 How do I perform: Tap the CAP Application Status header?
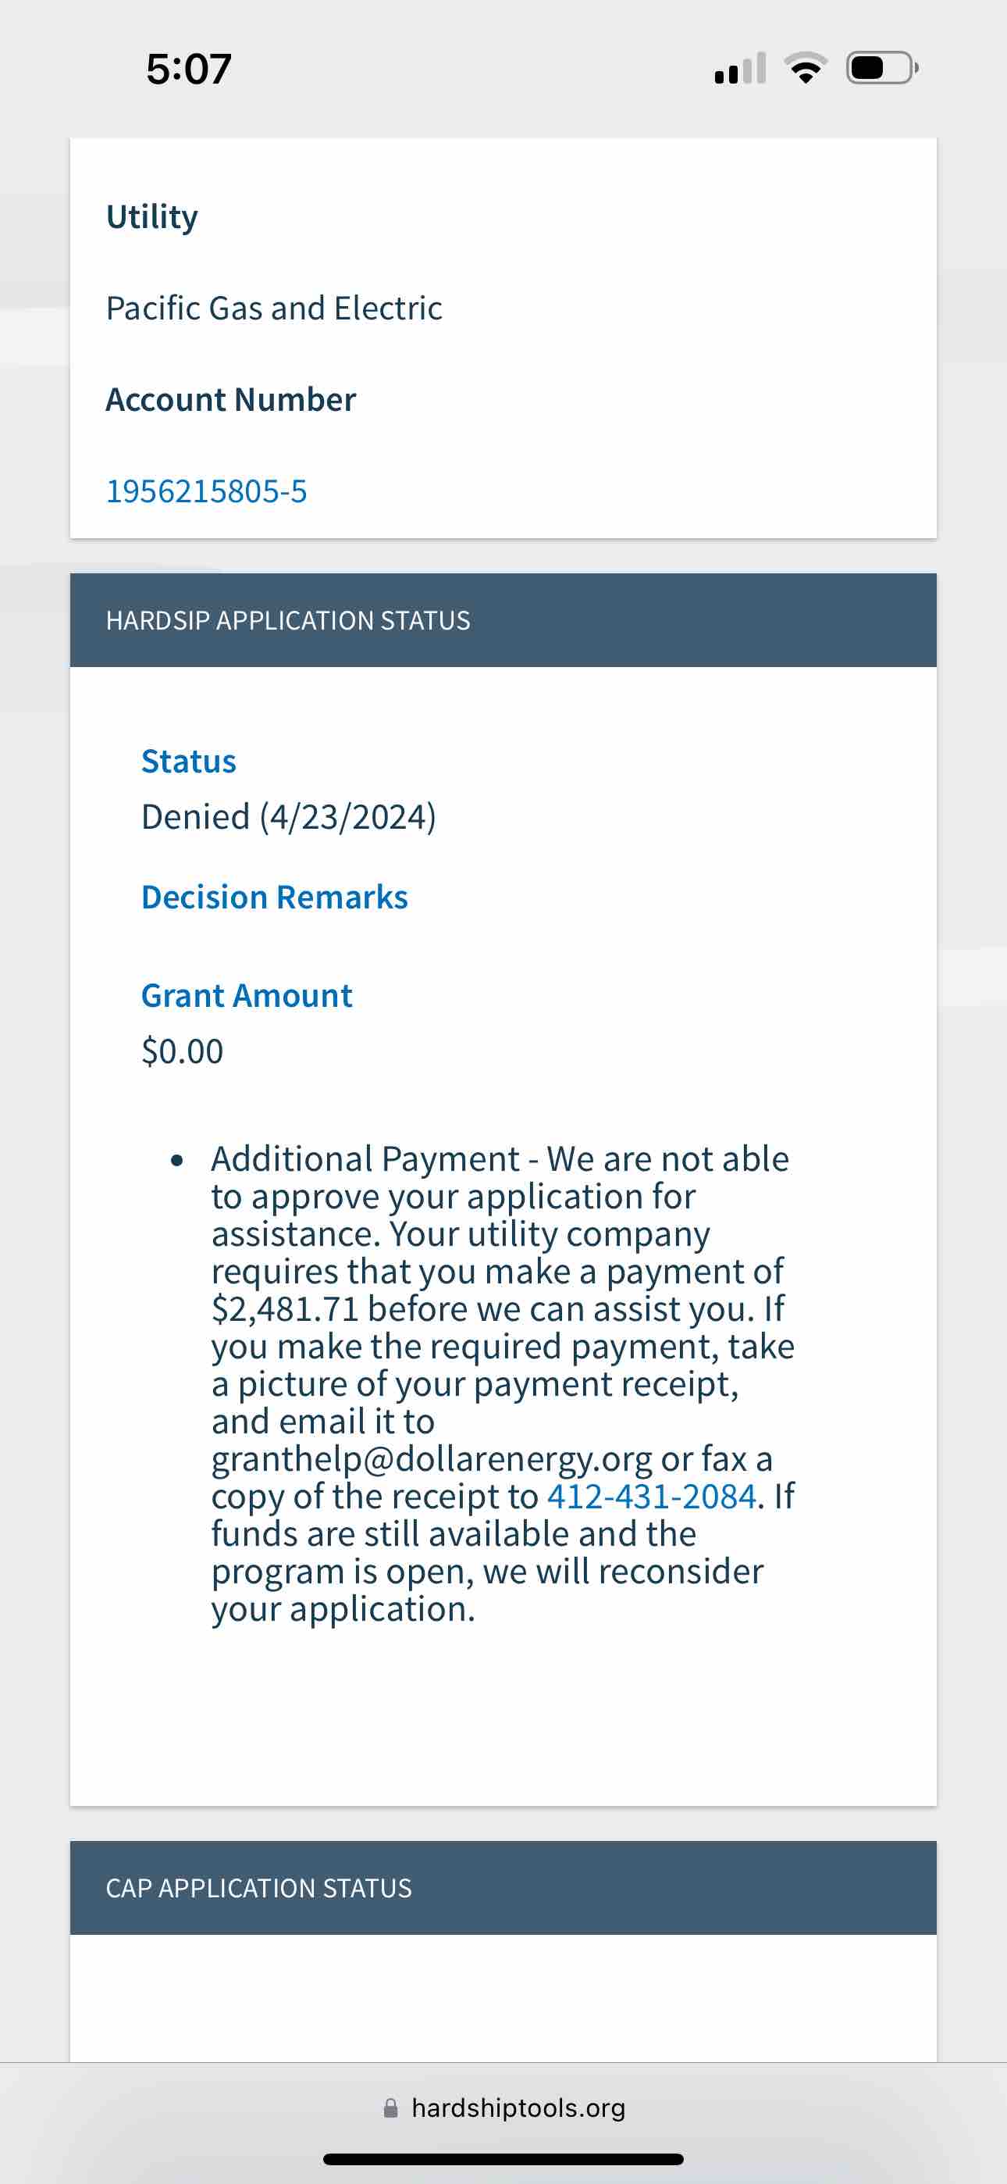point(258,1888)
